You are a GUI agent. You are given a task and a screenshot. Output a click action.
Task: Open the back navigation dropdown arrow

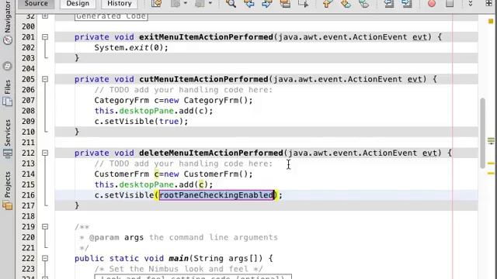(x=186, y=3)
